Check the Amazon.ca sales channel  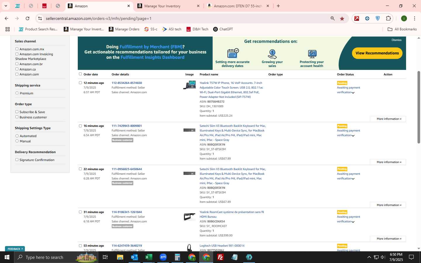point(17,69)
